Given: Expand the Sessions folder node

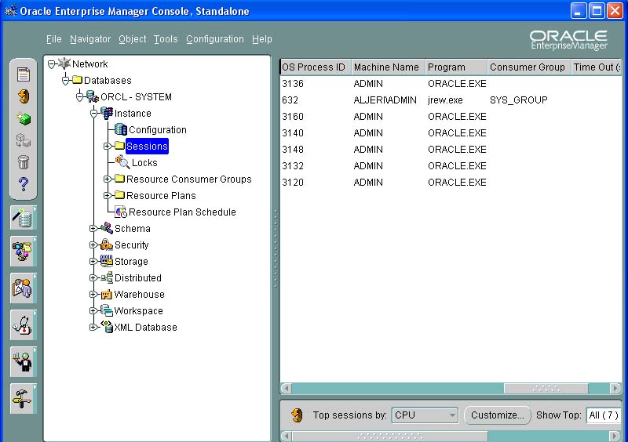Looking at the screenshot, I should coord(108,147).
